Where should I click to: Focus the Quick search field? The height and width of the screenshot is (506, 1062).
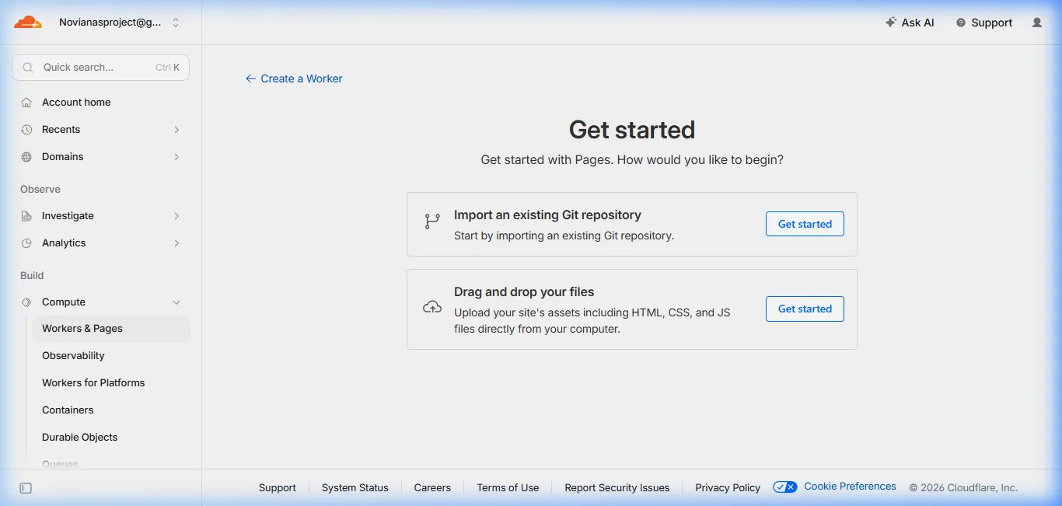pos(100,68)
